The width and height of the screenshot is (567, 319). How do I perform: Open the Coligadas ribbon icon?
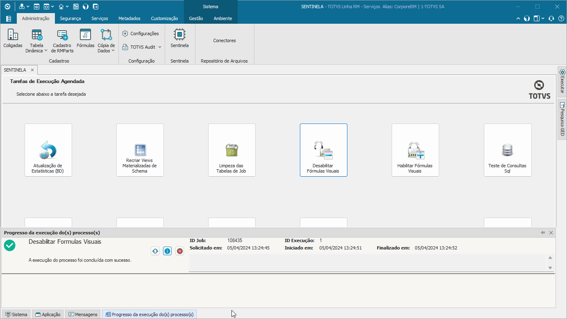click(x=13, y=38)
